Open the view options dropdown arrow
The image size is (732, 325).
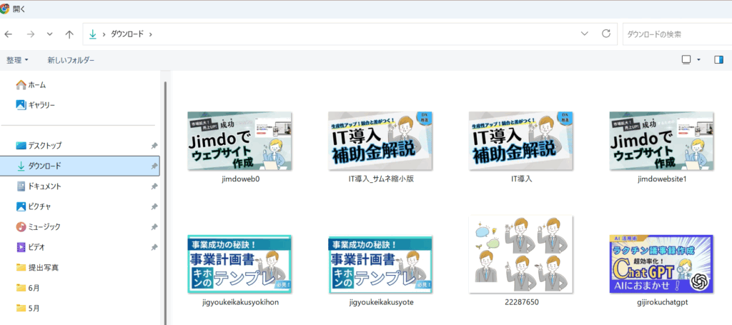[698, 60]
